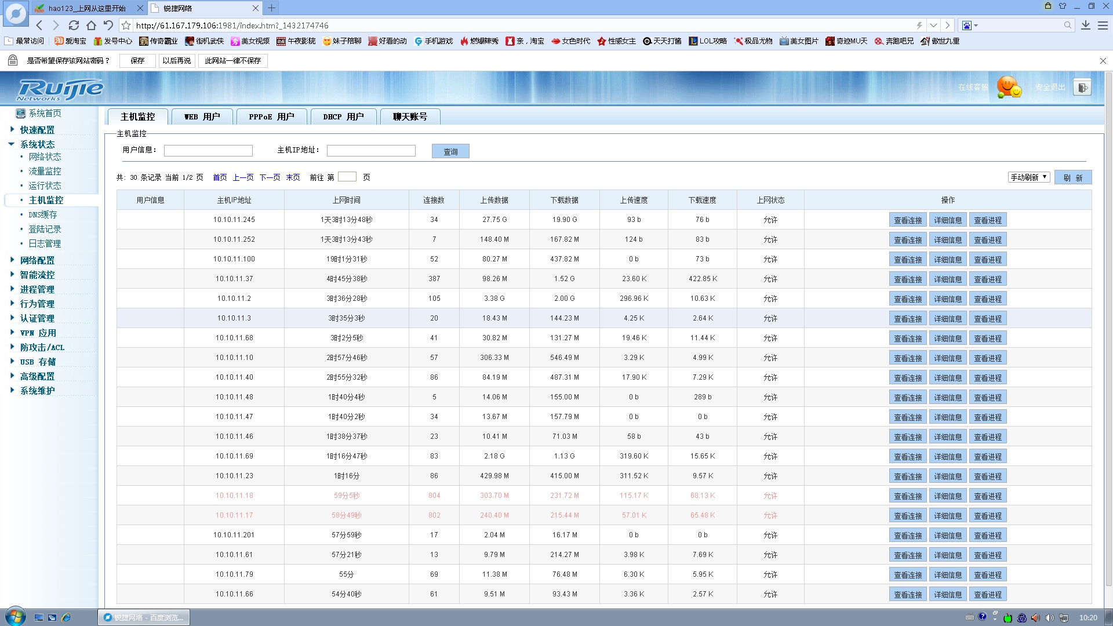Switch to WEB 用户 tab
Screen dimensions: 1113x626
click(202, 117)
